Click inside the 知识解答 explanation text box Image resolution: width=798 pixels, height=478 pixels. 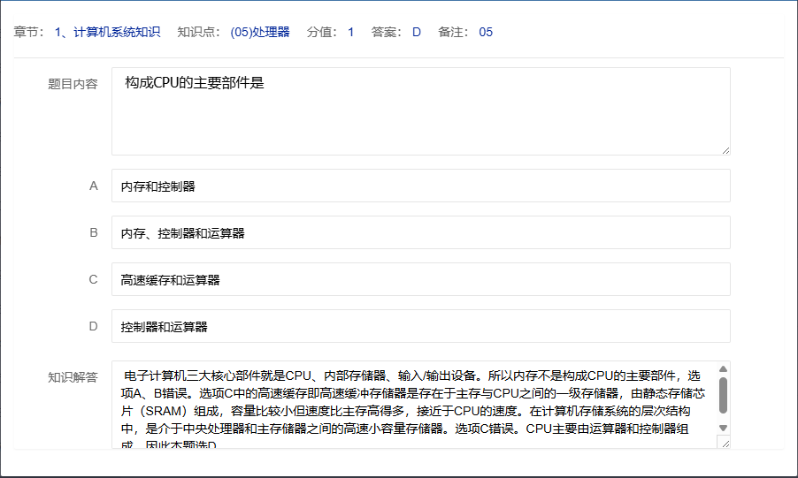[x=411, y=405]
